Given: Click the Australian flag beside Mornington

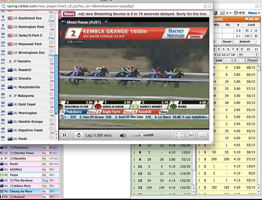Looking at the screenshot, I should (10, 113).
